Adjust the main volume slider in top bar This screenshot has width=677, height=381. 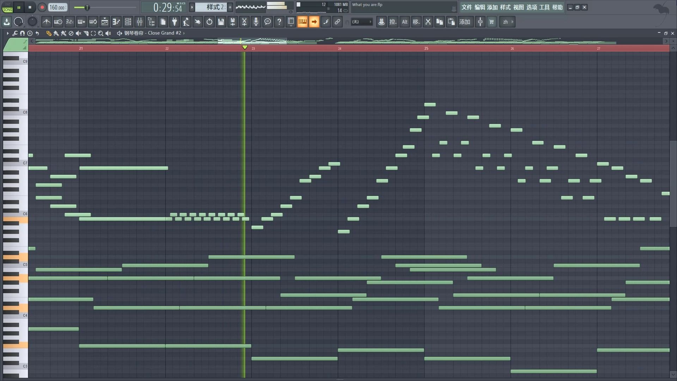pos(87,7)
